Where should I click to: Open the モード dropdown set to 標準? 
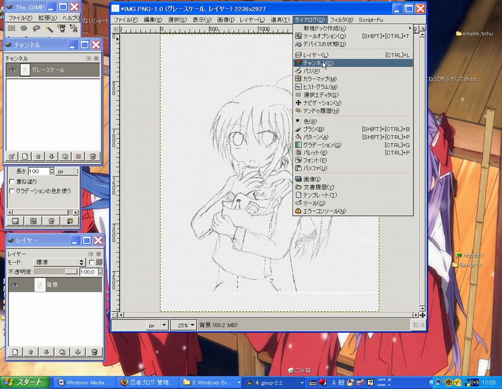(x=59, y=262)
